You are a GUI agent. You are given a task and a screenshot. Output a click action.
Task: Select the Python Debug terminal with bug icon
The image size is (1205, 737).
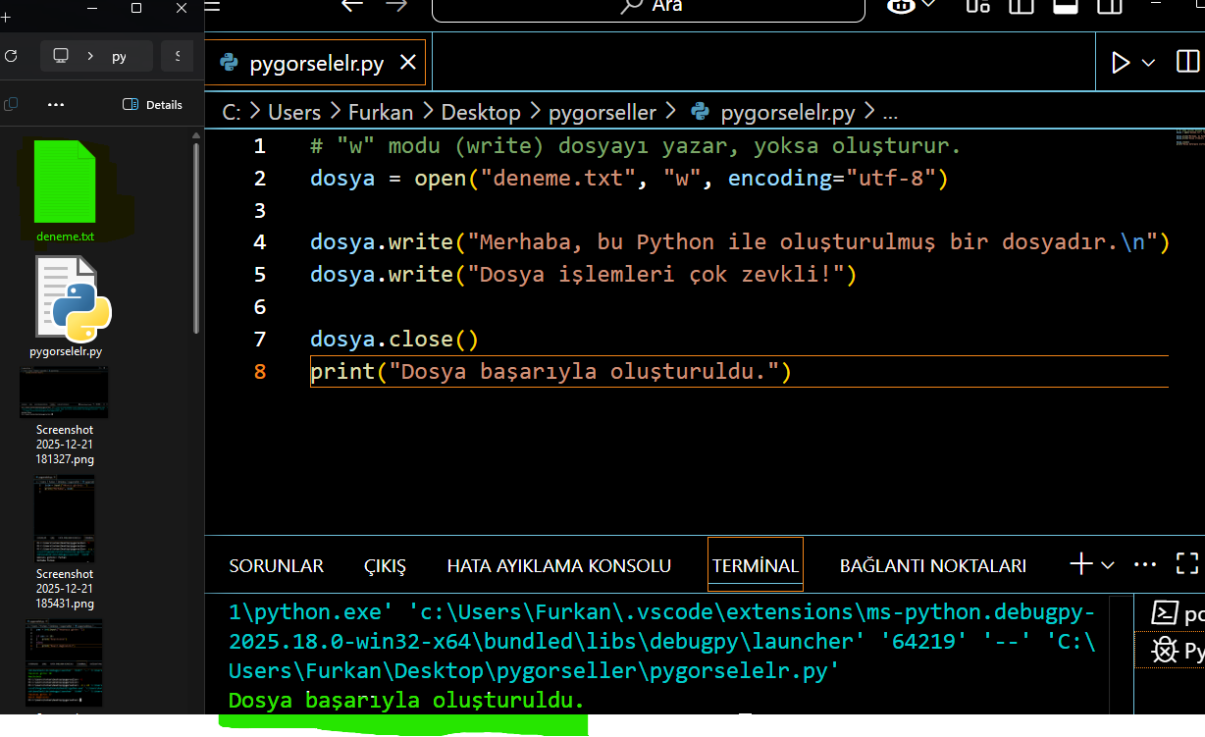(x=1176, y=650)
